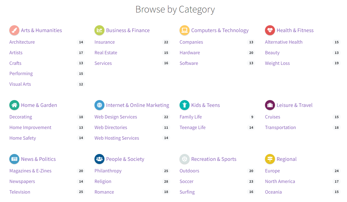Screen dimensions: 347x202
Task: Click the Leisure & Travel briefcase icon
Action: click(270, 105)
